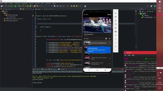Click the Eclipse Debug bug icon
This screenshot has width=163, height=91.
[x=11, y=6]
